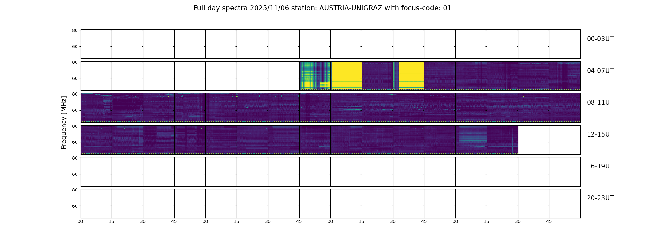Select the "80" tick of the 20-23UT row

click(x=75, y=190)
